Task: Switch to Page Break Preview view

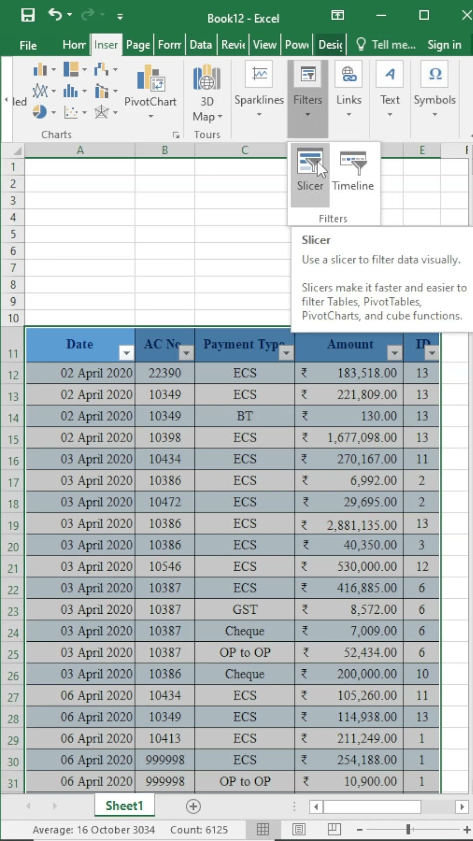Action: point(334,829)
